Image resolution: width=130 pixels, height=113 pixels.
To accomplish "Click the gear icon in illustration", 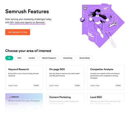I will pyautogui.click(x=85, y=8).
